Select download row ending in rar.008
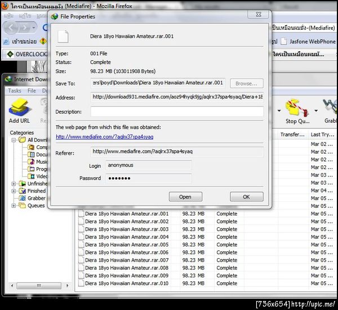This screenshot has height=310, width=338. (x=207, y=268)
